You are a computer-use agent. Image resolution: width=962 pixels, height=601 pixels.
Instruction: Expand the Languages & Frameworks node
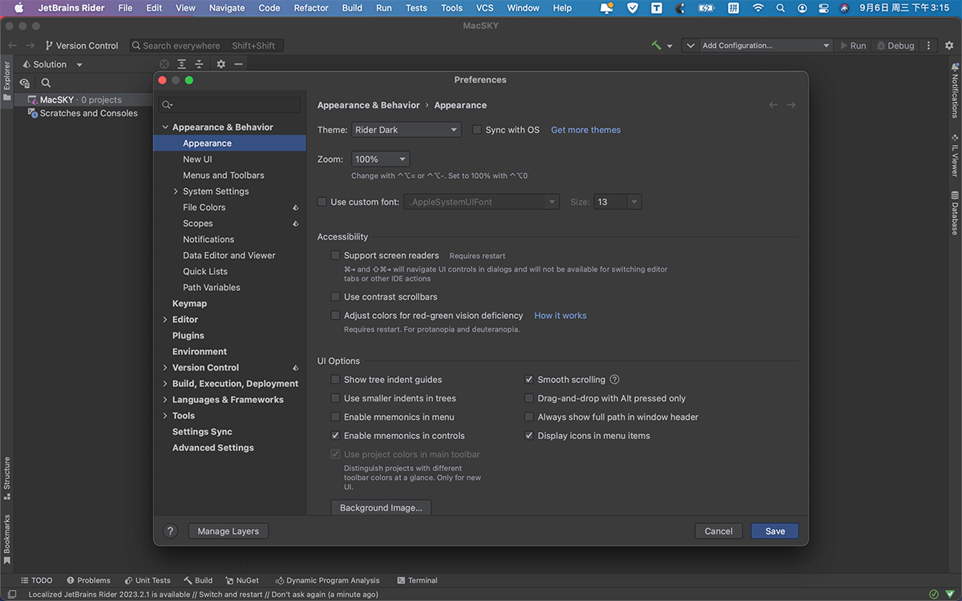pos(165,400)
